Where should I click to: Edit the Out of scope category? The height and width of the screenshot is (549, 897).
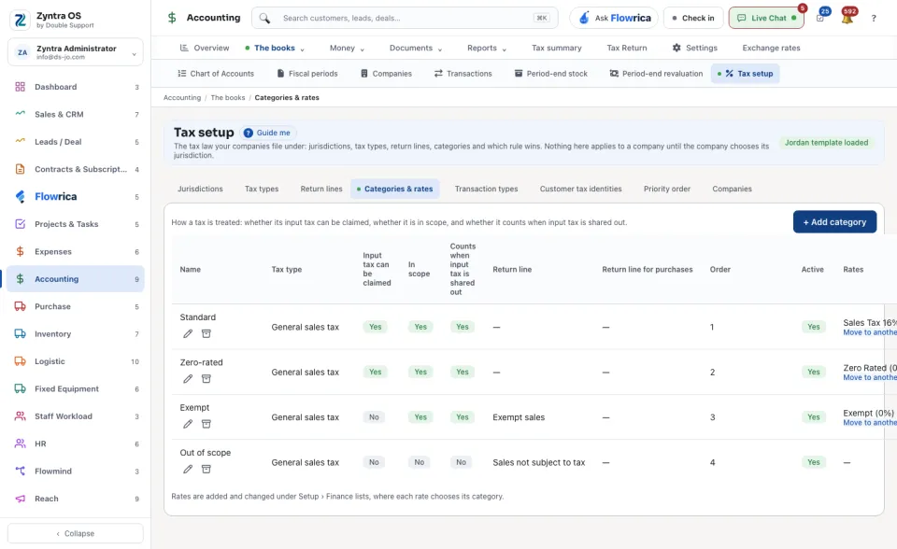point(188,469)
